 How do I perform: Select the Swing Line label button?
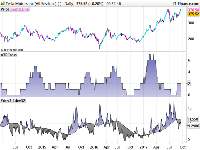pyautogui.click(x=20, y=9)
